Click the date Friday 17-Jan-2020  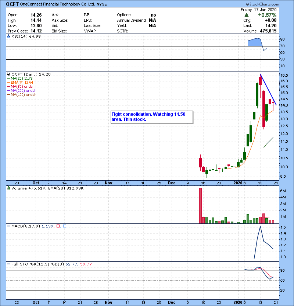(x=259, y=10)
